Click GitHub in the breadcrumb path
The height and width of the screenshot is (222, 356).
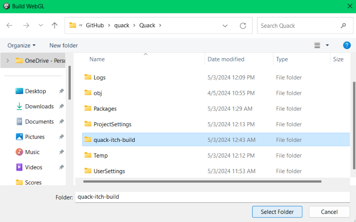coord(94,26)
